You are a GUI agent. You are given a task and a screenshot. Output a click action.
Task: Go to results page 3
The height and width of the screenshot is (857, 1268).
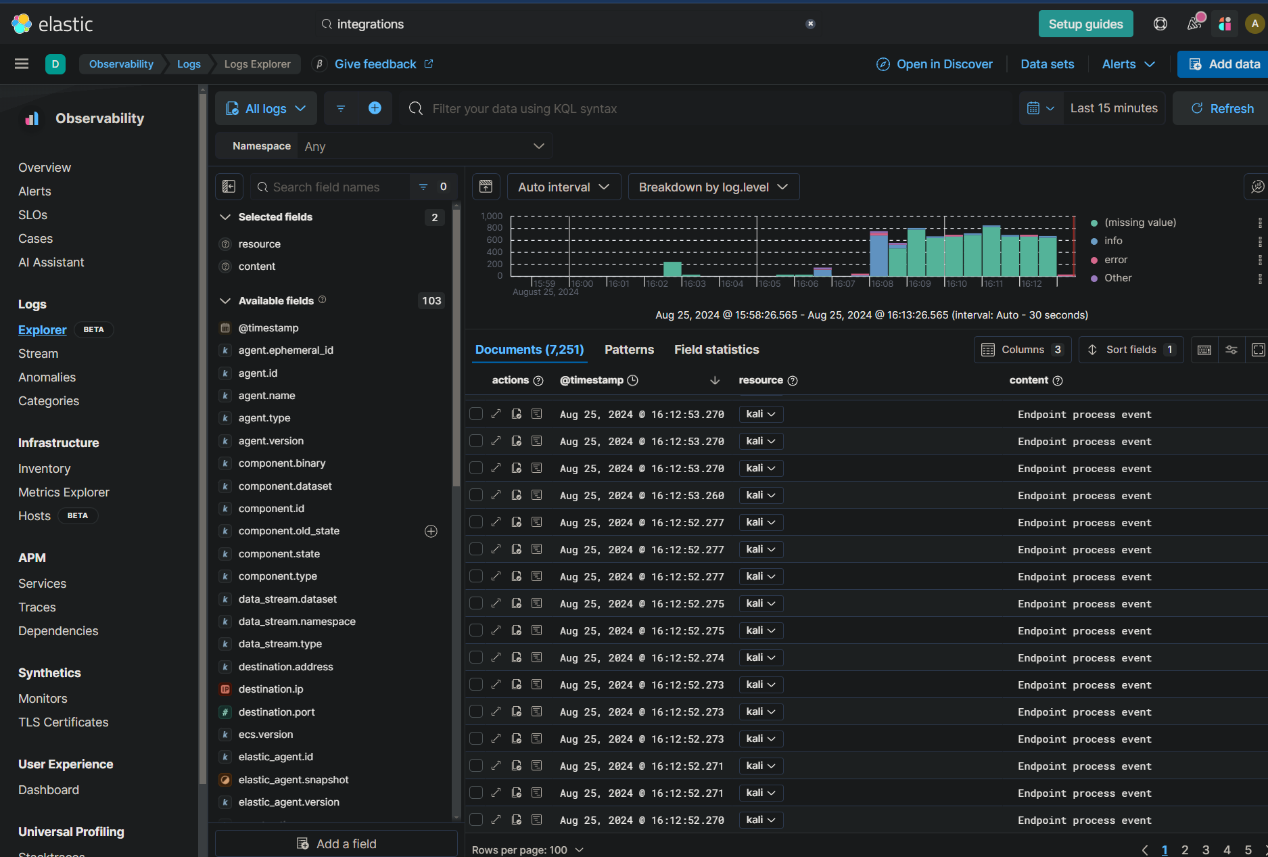[1206, 850]
